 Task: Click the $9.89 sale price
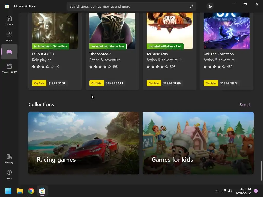click(x=177, y=83)
